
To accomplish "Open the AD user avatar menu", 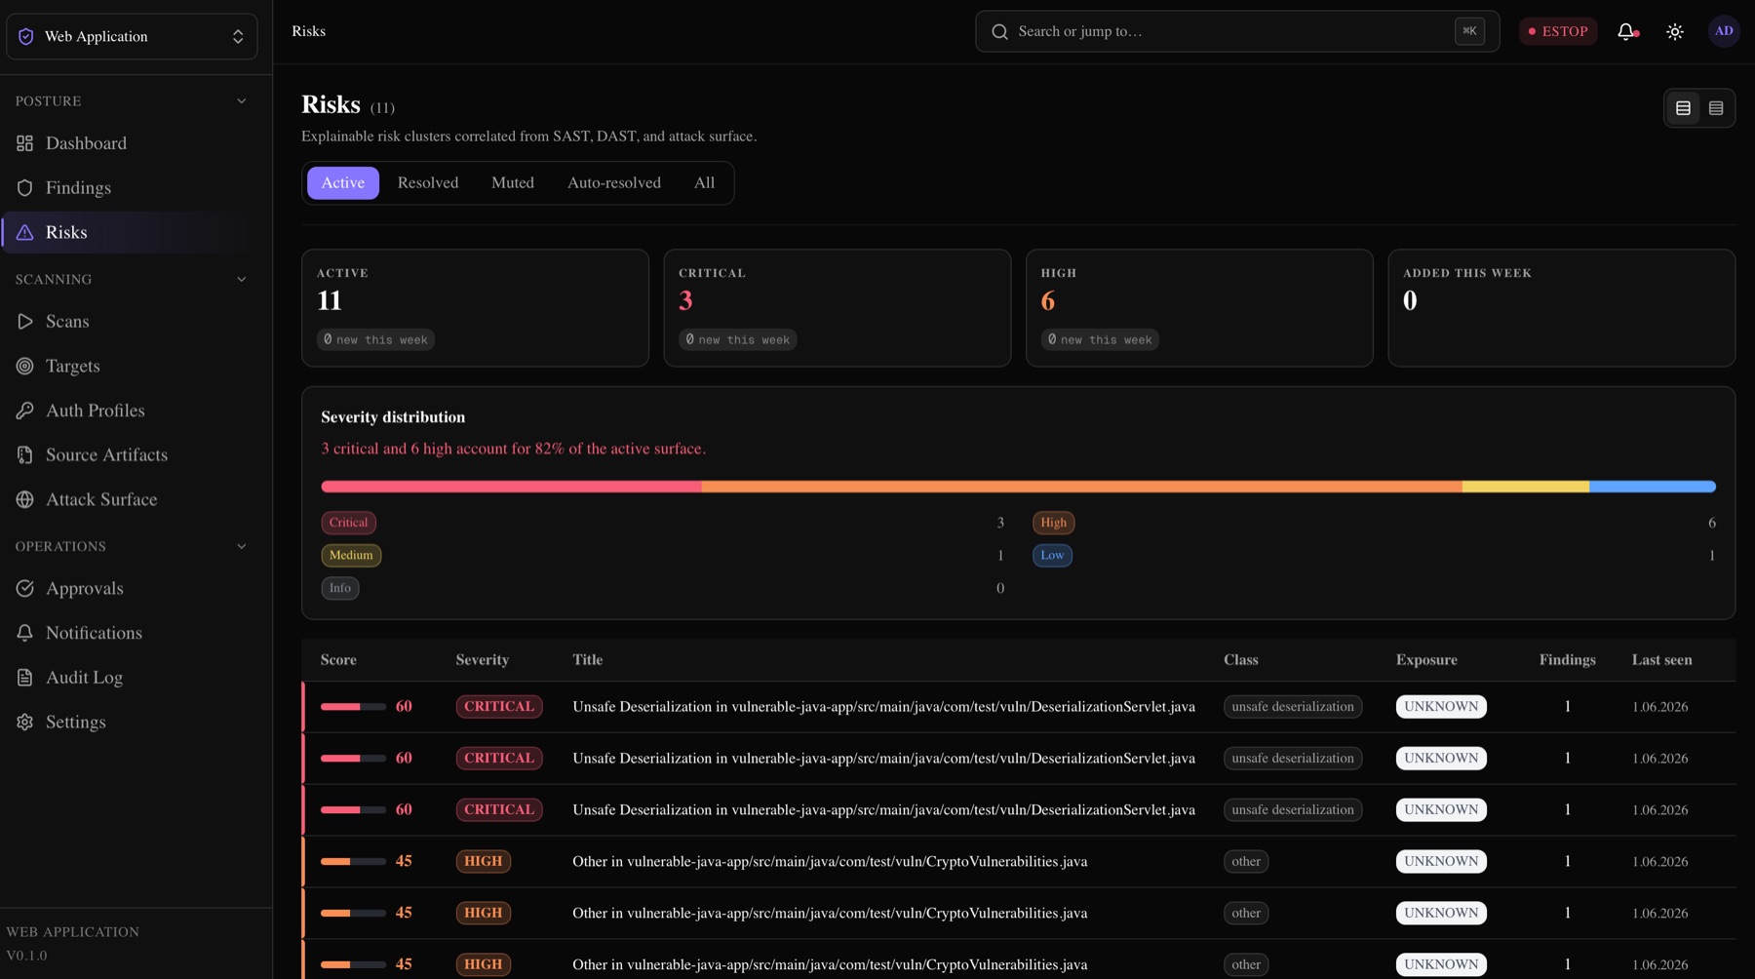I will [1724, 31].
